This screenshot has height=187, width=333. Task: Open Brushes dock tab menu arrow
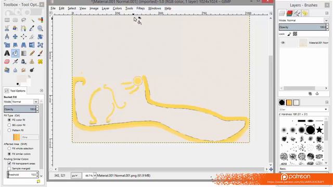[x=327, y=102]
